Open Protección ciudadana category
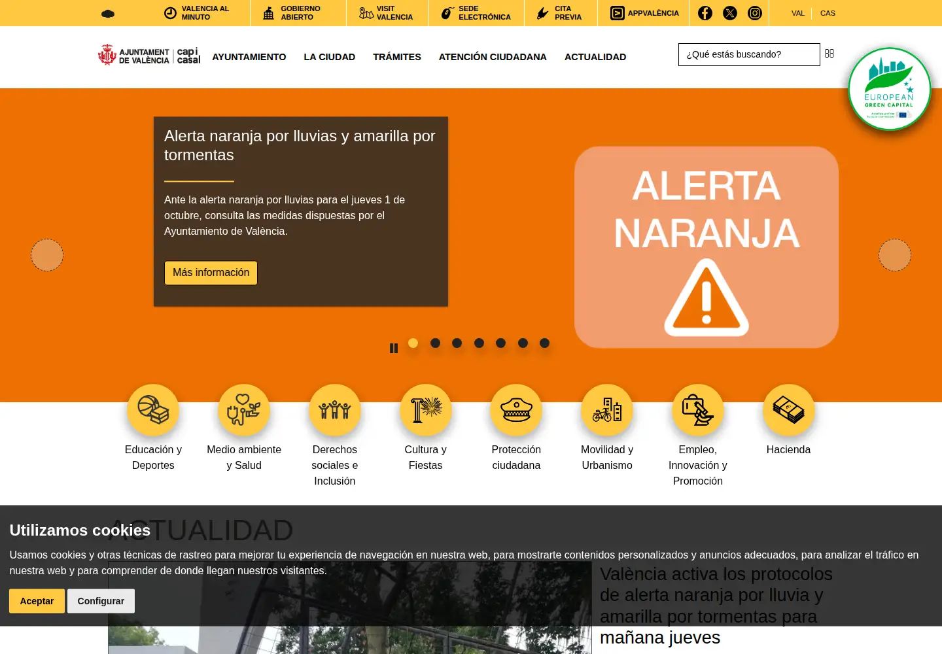 click(516, 428)
